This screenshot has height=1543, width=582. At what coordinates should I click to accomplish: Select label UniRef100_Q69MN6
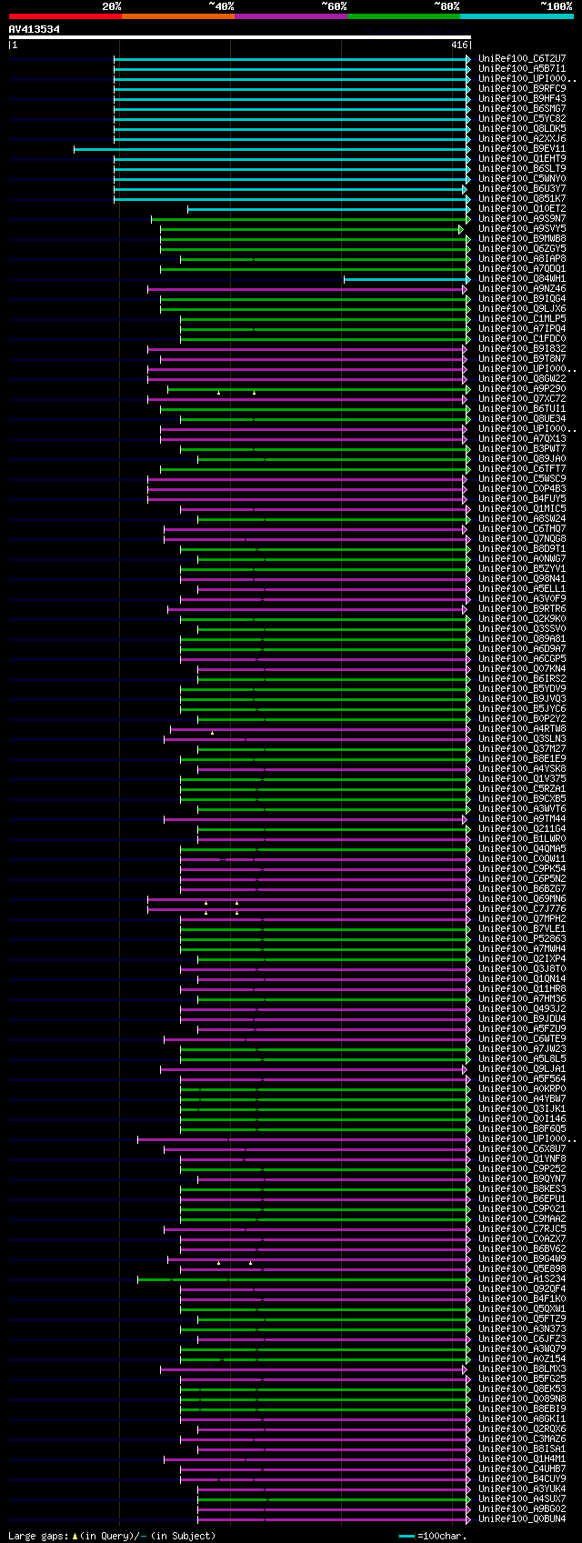click(522, 898)
